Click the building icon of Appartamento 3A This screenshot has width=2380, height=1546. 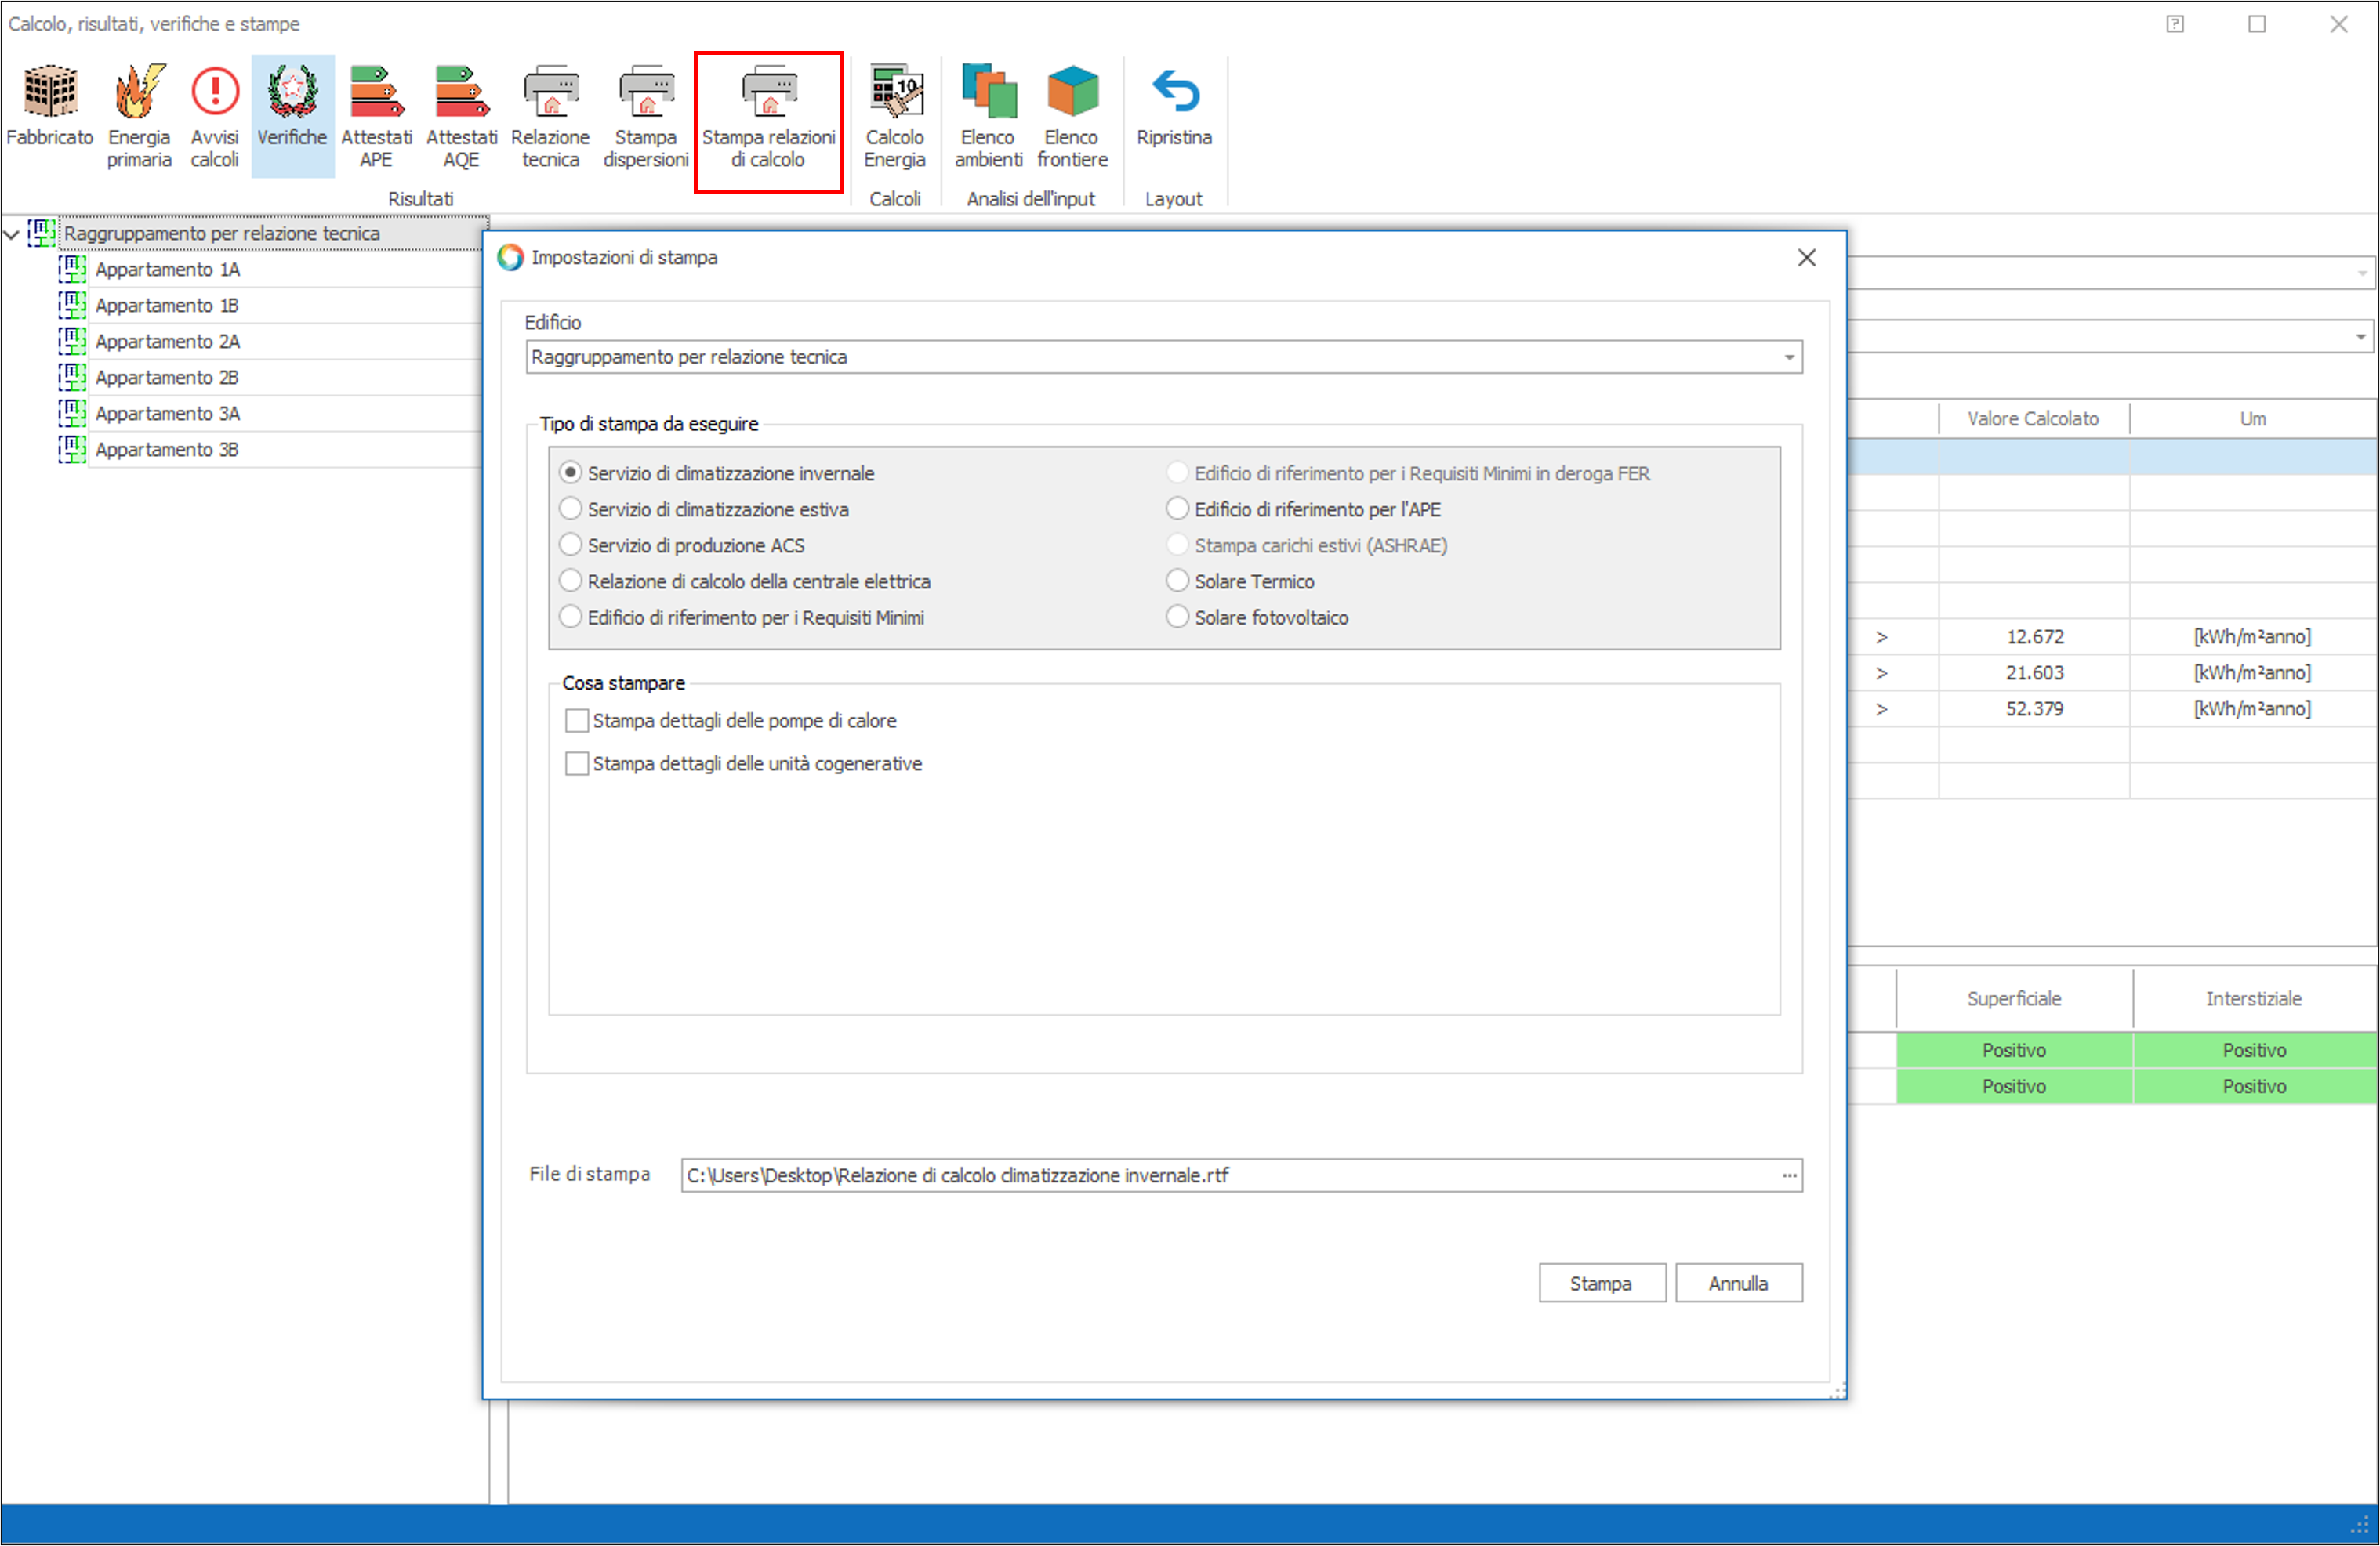72,413
